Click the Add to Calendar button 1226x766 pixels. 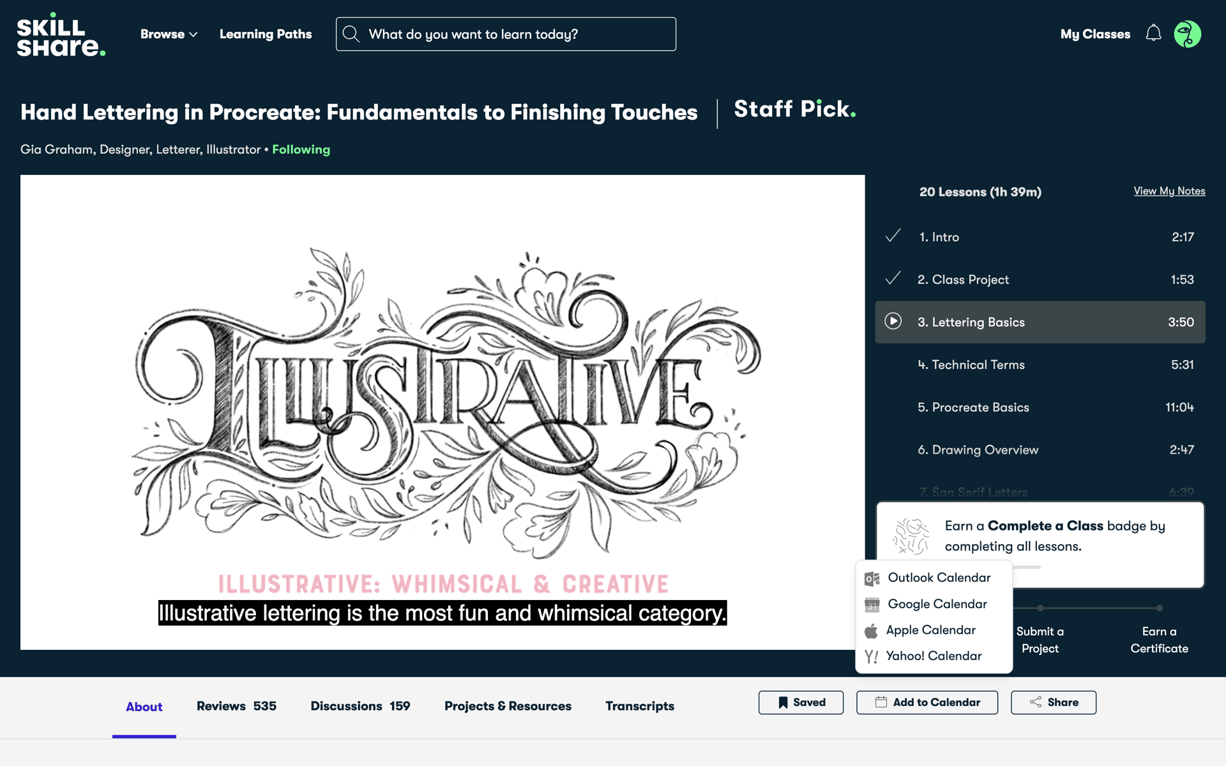(x=927, y=702)
